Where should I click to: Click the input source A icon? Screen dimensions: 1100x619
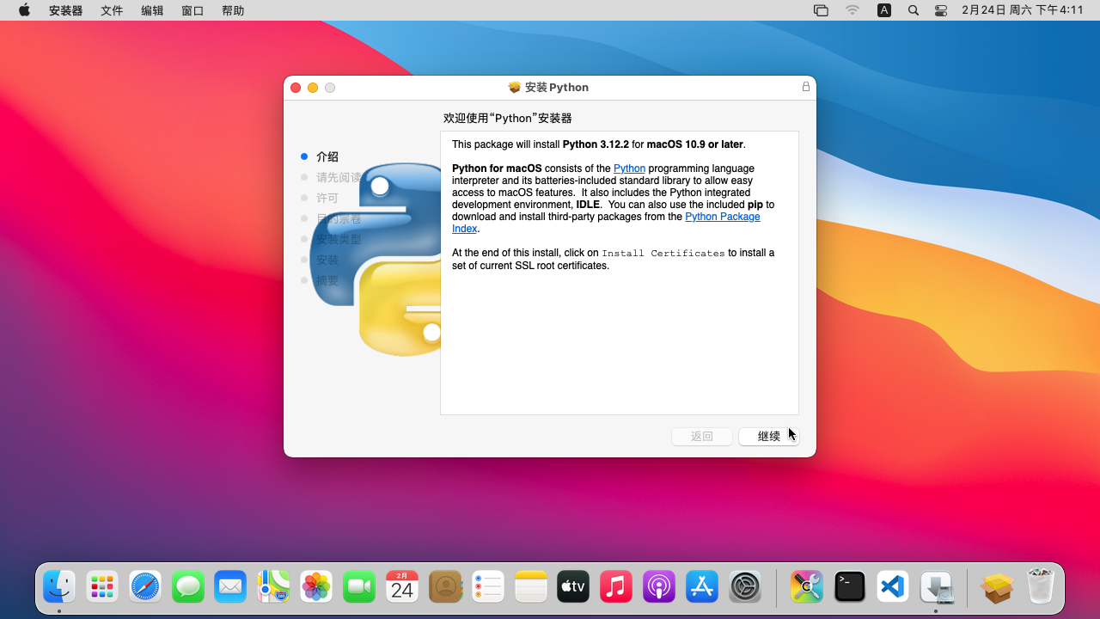pyautogui.click(x=883, y=10)
